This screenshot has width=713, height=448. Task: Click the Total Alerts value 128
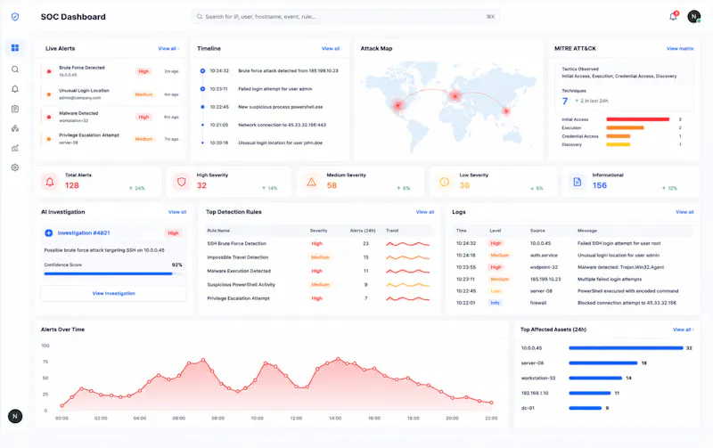point(72,185)
